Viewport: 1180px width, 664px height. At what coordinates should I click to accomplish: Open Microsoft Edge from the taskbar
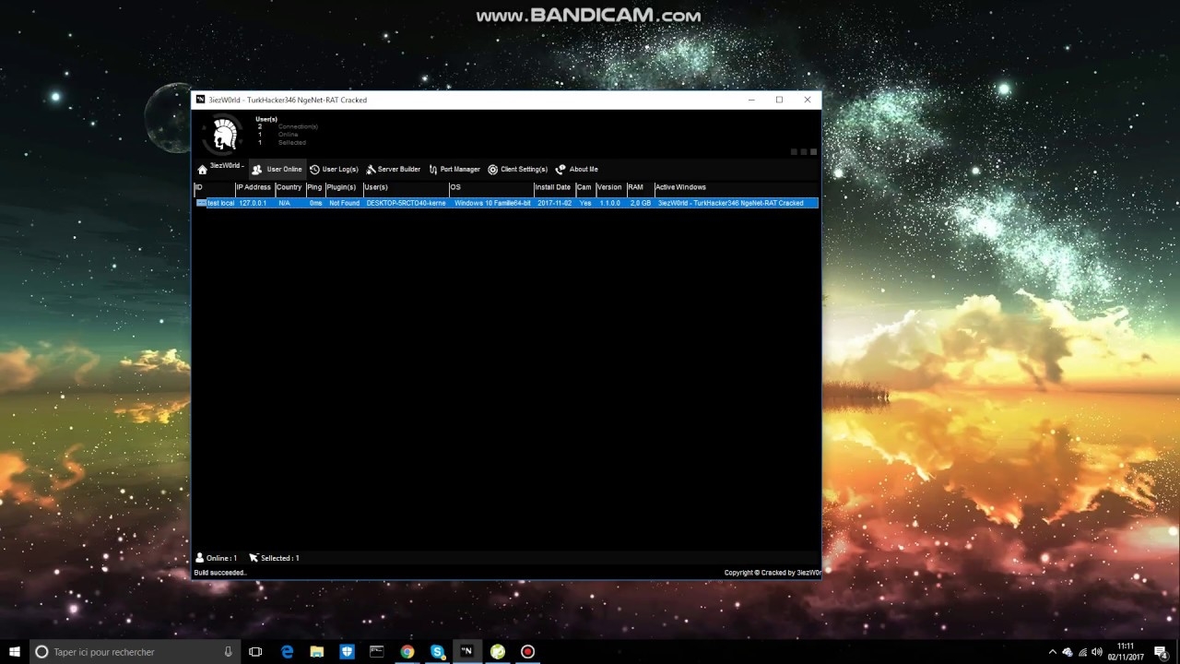pos(287,652)
